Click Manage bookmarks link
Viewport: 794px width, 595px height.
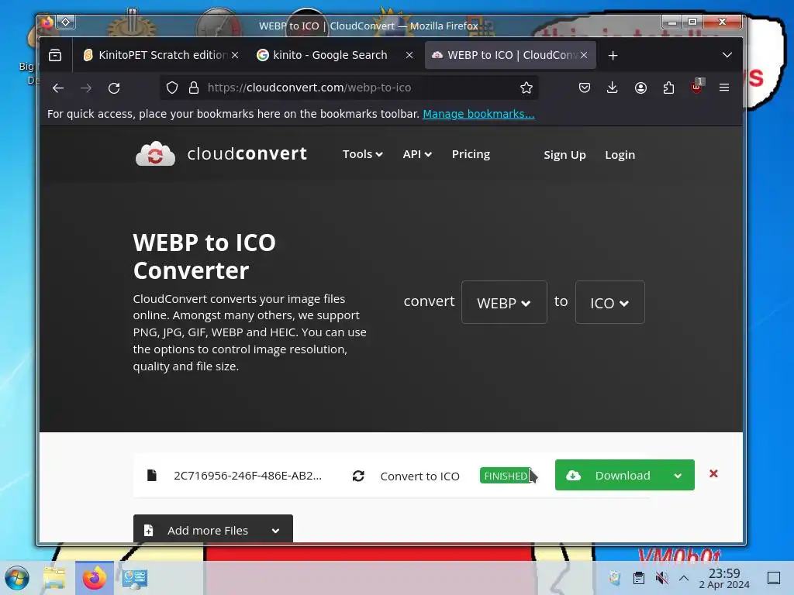(478, 115)
